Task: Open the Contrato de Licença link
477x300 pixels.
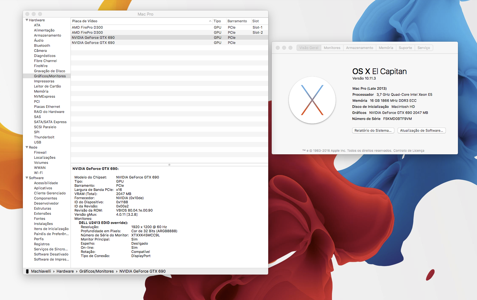Action: pyautogui.click(x=409, y=151)
